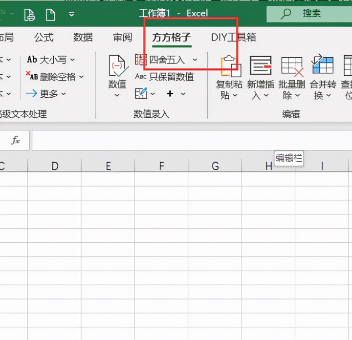Select the 方方格子 tab
352x340 pixels.
tap(172, 37)
